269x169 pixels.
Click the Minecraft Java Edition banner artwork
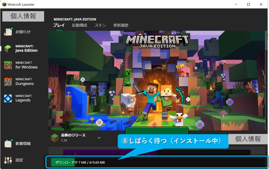(157, 80)
